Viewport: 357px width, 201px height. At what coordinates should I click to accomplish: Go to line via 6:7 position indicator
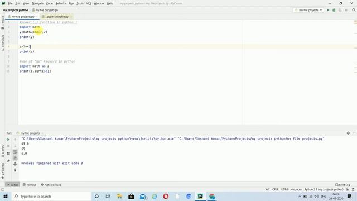pos(268,189)
